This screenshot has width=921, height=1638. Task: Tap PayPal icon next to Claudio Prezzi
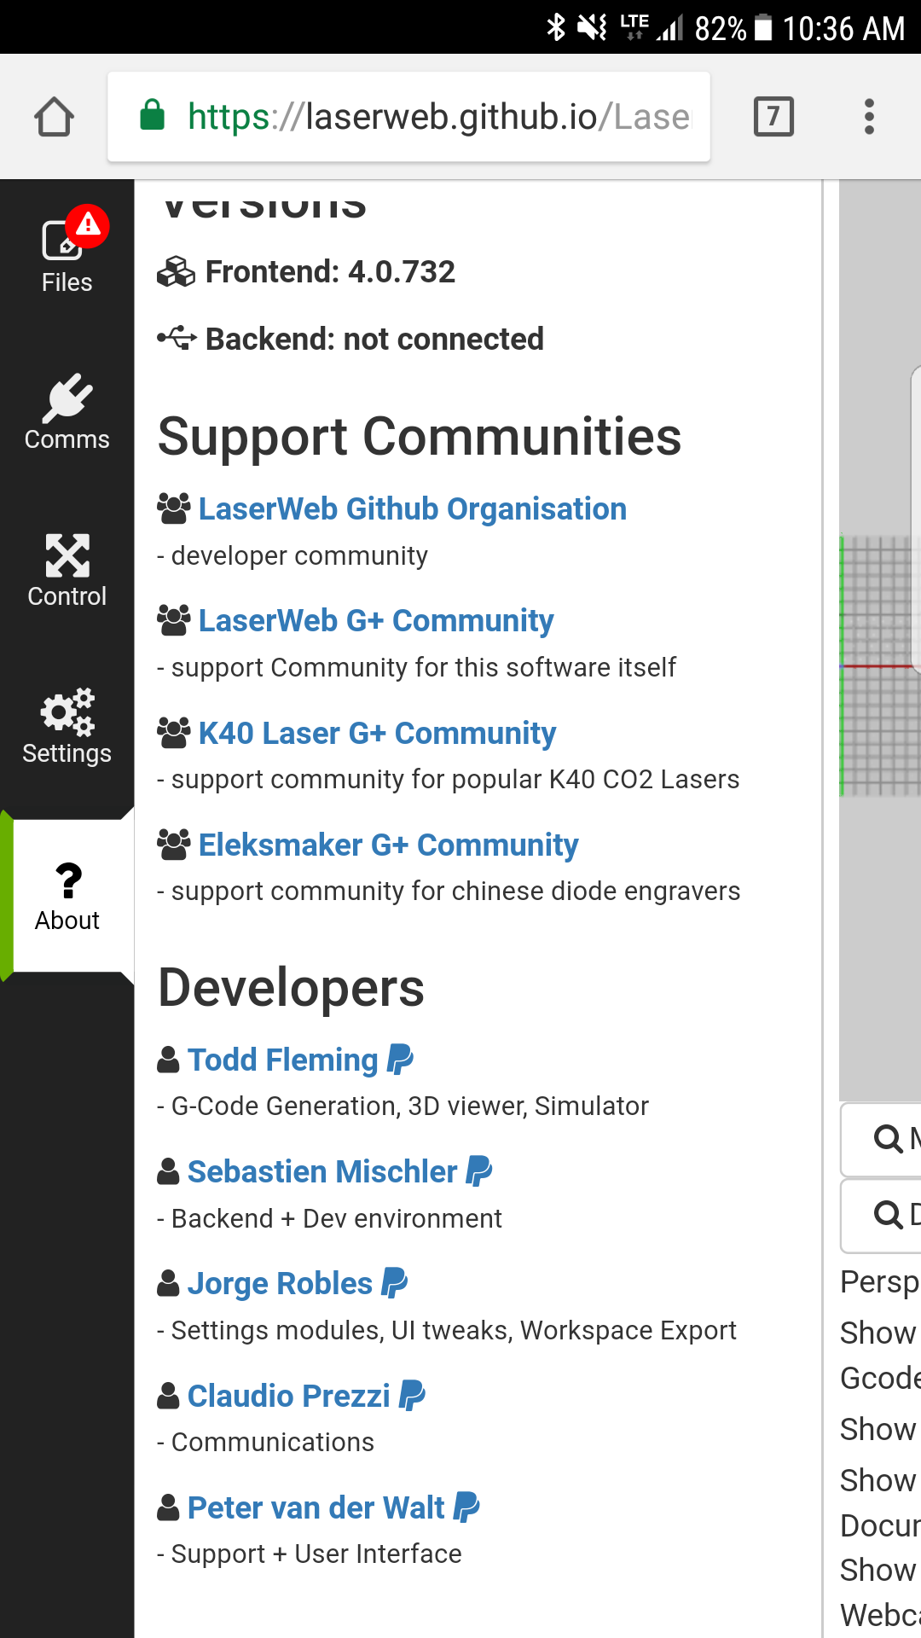tap(412, 1396)
